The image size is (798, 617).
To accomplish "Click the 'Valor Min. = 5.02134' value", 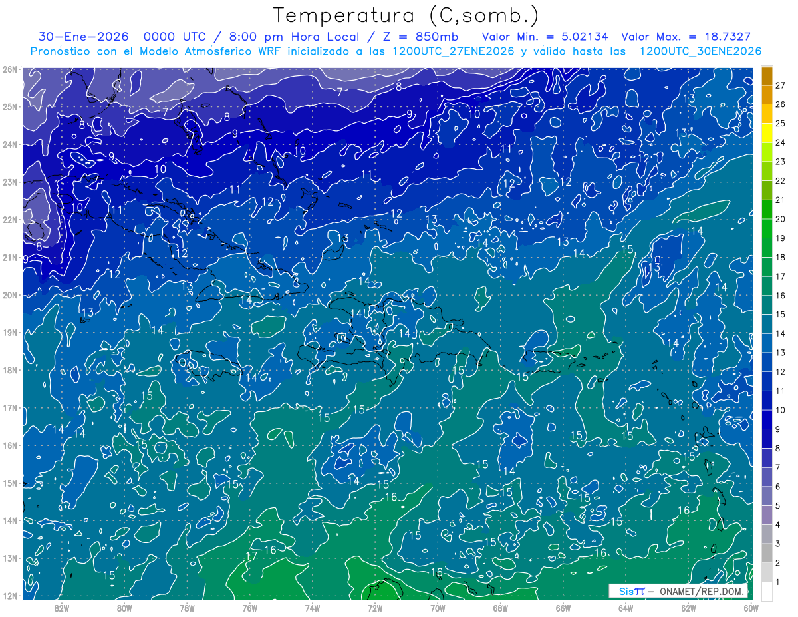I will [545, 37].
